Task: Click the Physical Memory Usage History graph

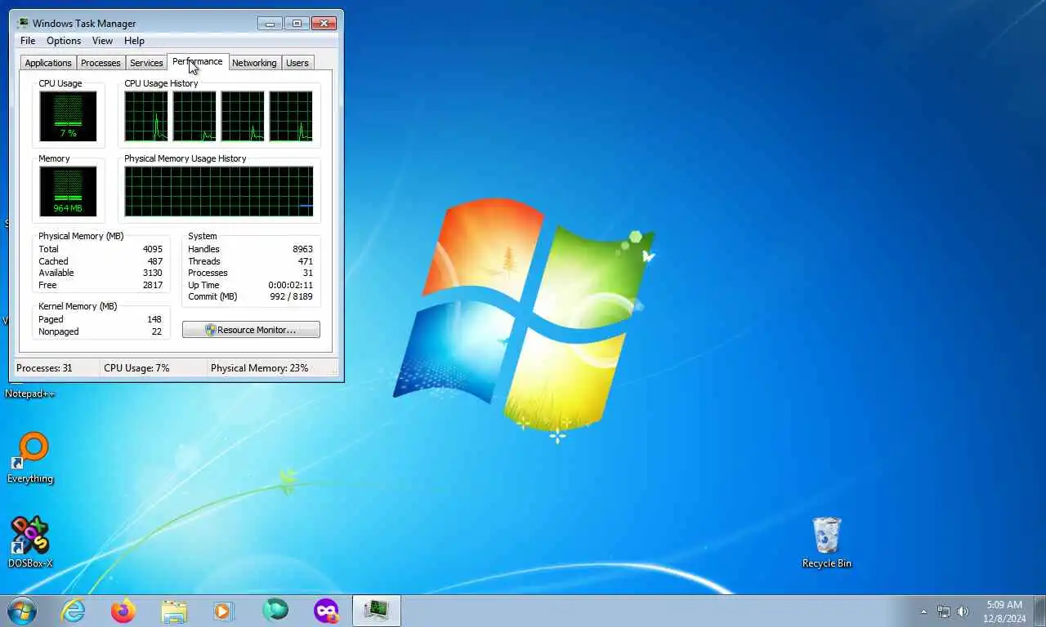Action: pyautogui.click(x=219, y=191)
